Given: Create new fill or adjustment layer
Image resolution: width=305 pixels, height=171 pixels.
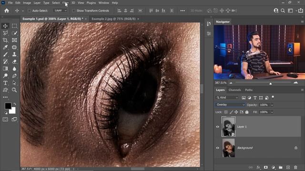Looking at the screenshot, I should click(x=273, y=167).
